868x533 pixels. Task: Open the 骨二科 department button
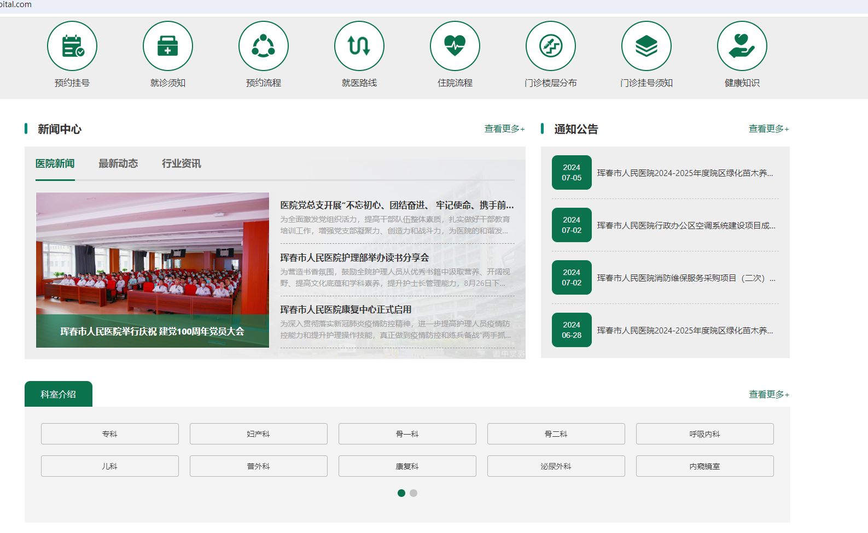coord(556,434)
